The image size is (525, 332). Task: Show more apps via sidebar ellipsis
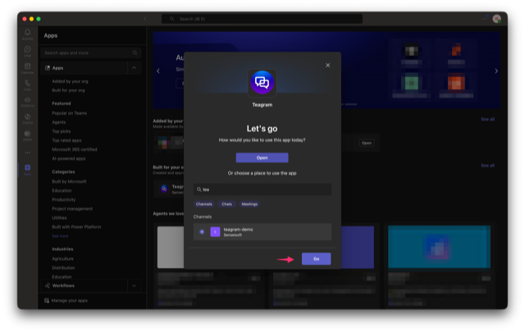[x=27, y=152]
